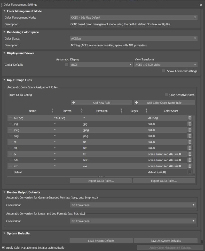
Task: Collapse the Rendering Color Space section
Action: (4, 32)
